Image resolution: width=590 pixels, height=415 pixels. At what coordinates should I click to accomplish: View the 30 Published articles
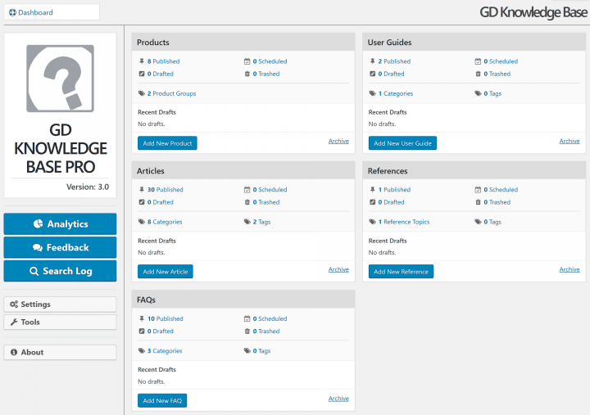tap(166, 189)
